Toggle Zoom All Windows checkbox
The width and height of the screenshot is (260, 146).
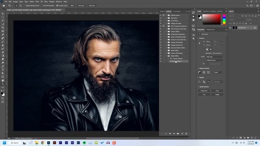click(42, 6)
